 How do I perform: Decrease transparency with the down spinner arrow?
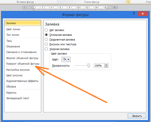pos(106,67)
